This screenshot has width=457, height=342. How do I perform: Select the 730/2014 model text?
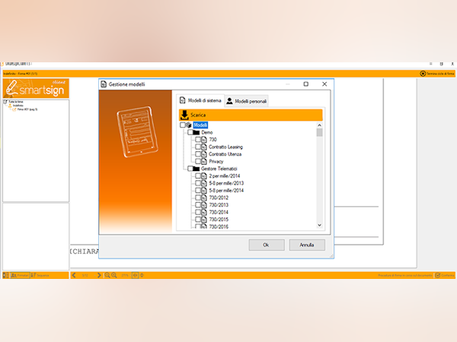[x=219, y=212]
